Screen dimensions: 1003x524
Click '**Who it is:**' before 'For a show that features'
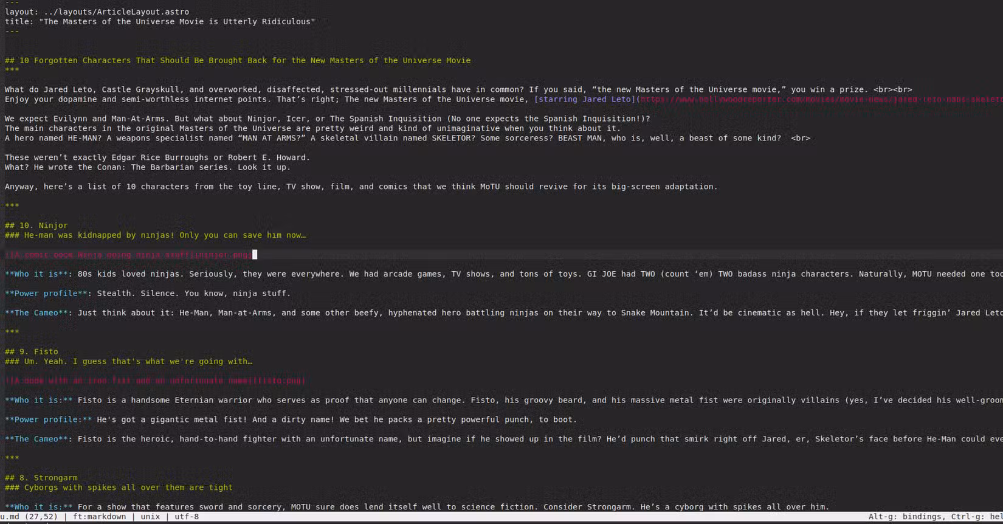(x=39, y=508)
